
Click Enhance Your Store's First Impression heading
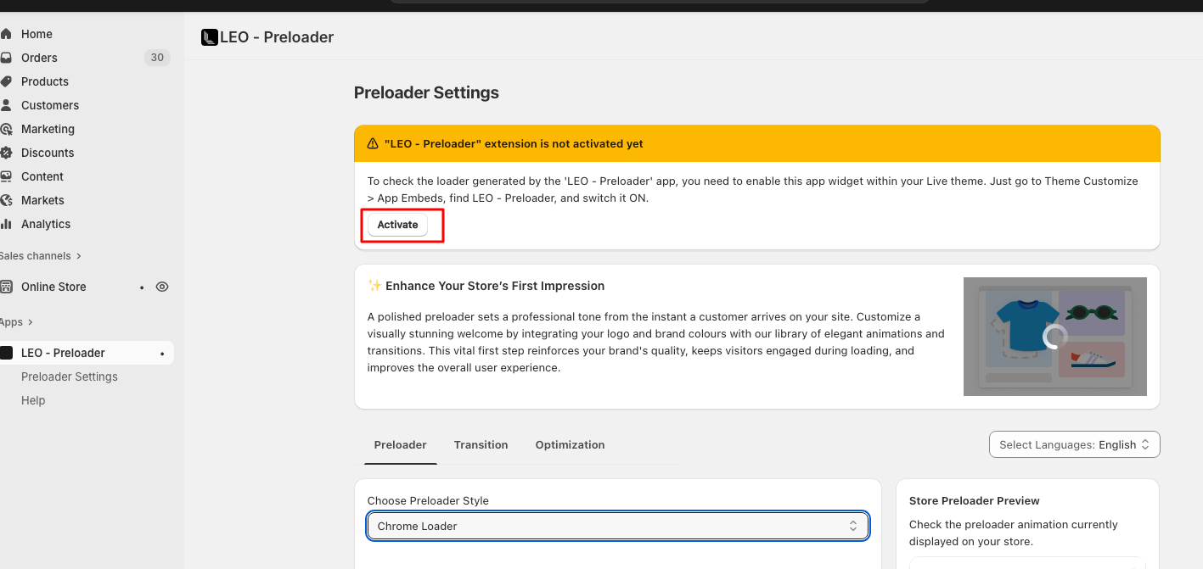coord(495,286)
